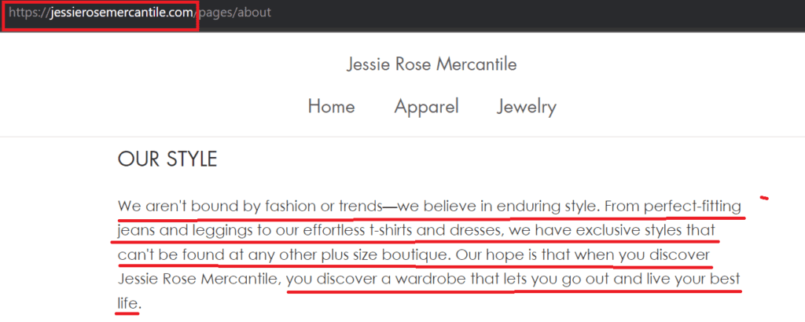
Task: Open the Apparel menu item
Action: coord(426,106)
